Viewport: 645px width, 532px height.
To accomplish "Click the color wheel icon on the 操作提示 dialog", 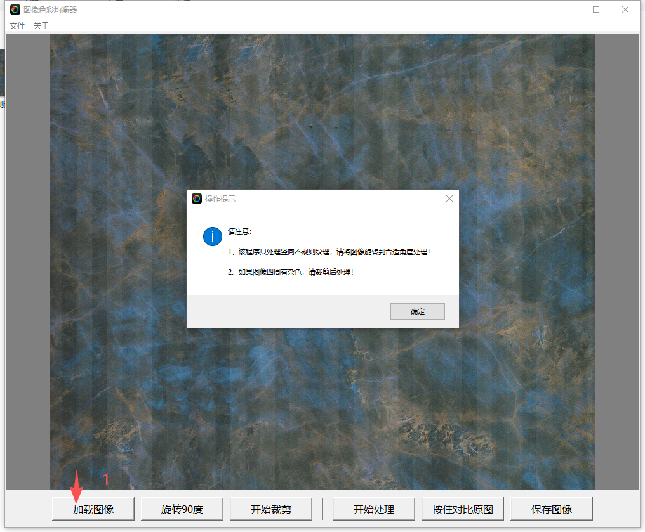I will click(197, 198).
